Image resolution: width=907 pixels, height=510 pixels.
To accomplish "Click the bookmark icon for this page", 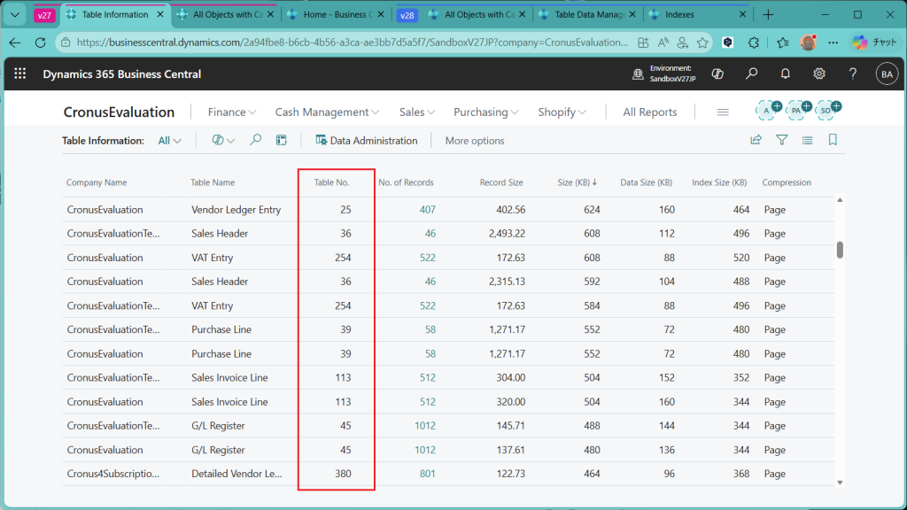I will pyautogui.click(x=833, y=140).
